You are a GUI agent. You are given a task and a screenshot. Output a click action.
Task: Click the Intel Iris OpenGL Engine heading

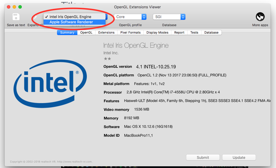136,45
